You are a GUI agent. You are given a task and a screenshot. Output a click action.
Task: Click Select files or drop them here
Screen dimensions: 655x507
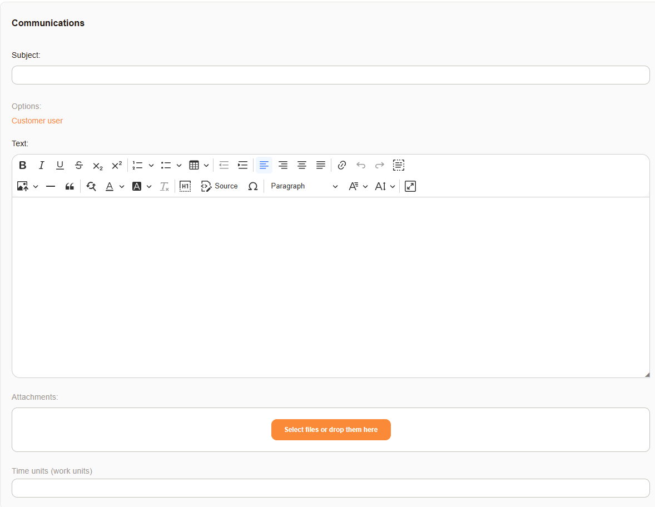click(x=331, y=430)
